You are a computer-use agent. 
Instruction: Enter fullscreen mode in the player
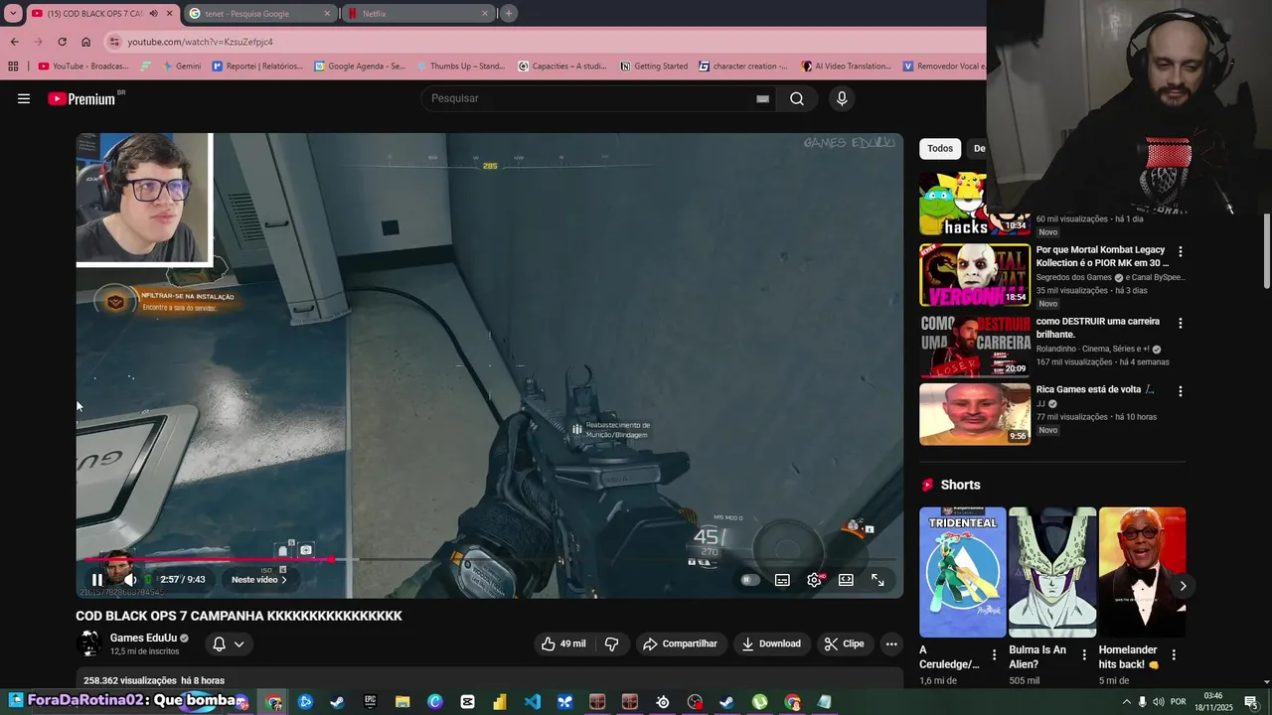(877, 580)
